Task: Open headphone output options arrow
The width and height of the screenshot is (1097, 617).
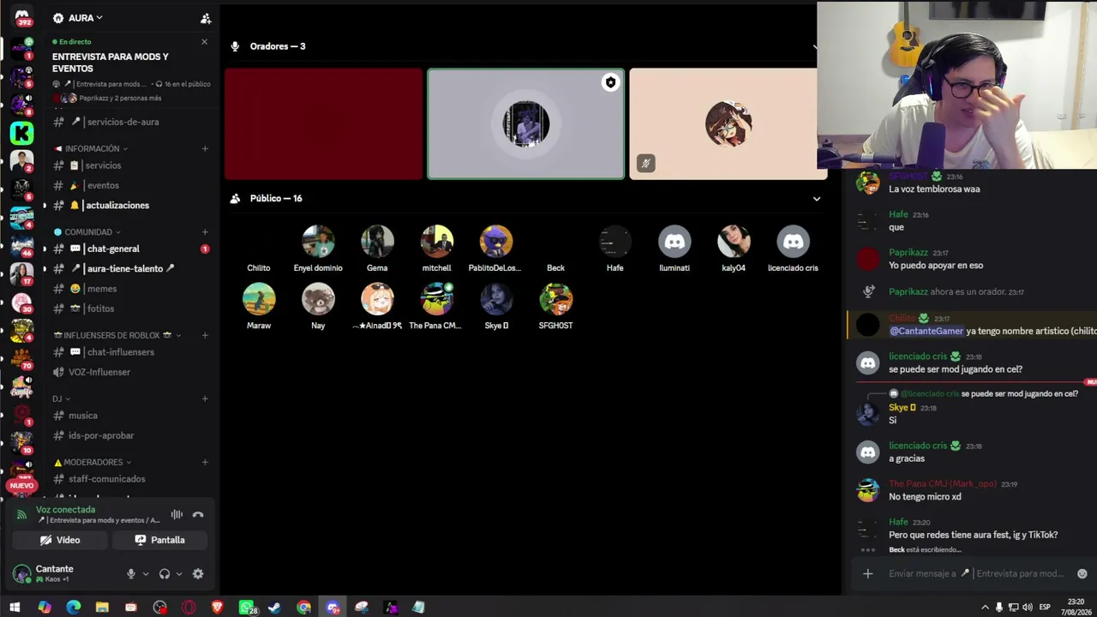Action: point(178,574)
